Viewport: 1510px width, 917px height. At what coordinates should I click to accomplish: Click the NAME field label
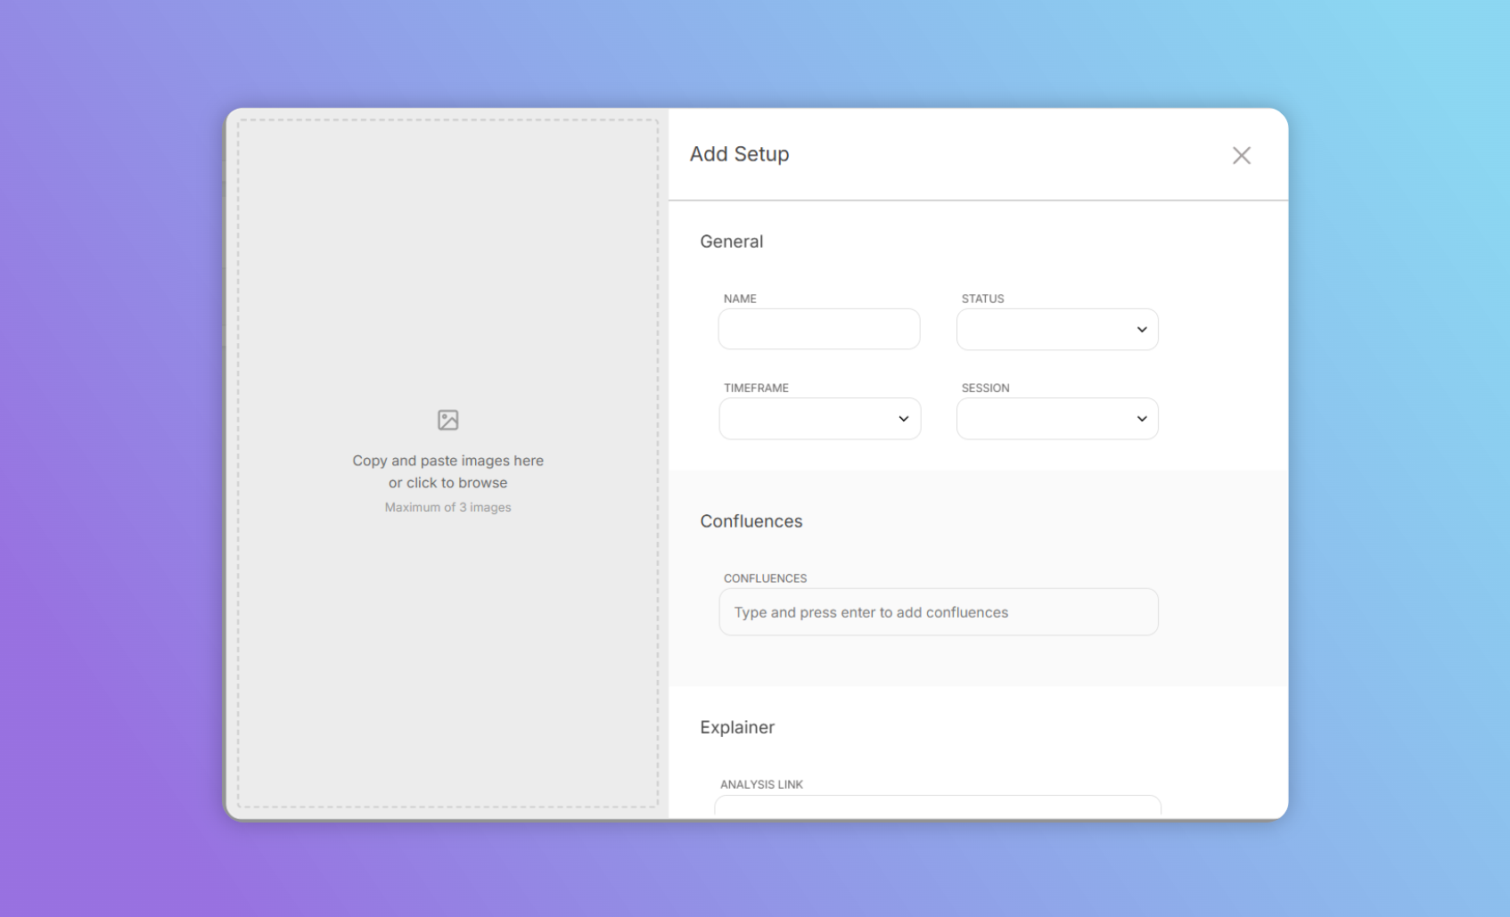pos(740,299)
